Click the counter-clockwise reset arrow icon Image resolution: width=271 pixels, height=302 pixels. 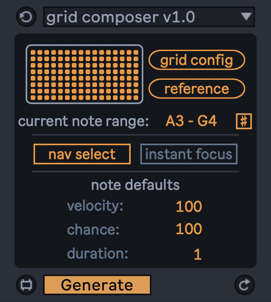(x=26, y=18)
